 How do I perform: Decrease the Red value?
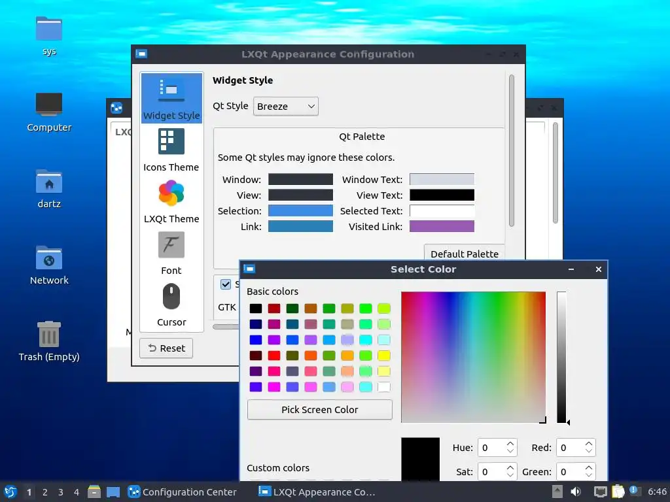(589, 451)
